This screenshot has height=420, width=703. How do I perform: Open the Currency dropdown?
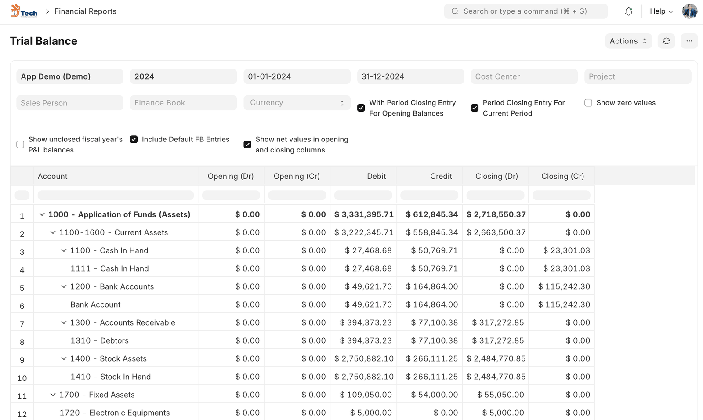[x=297, y=103]
